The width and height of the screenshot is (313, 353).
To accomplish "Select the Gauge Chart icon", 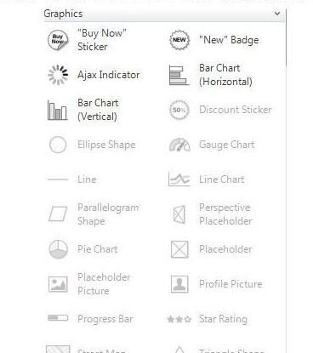I will [179, 145].
